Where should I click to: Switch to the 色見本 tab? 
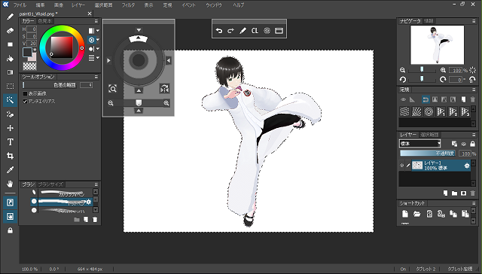pos(45,21)
